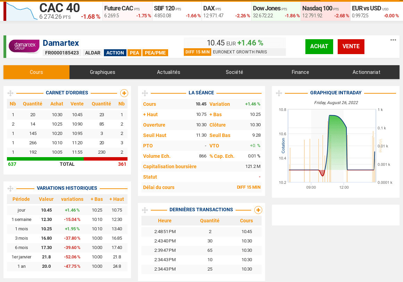403x282 pixels.
Task: Click the Variations Historiques move handle icon
Action: [10, 189]
